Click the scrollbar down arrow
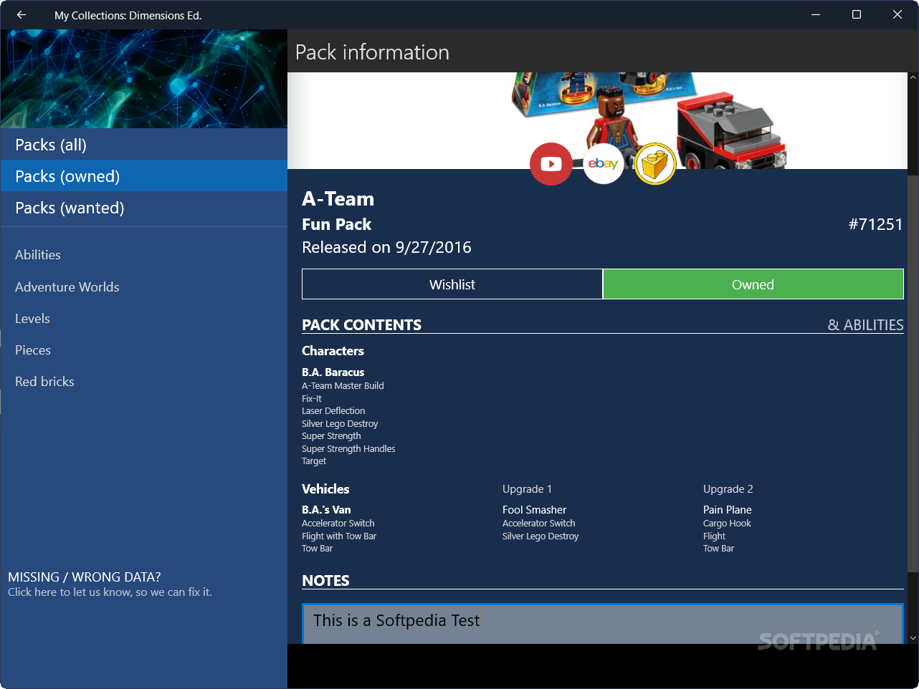Image resolution: width=919 pixels, height=689 pixels. [913, 638]
